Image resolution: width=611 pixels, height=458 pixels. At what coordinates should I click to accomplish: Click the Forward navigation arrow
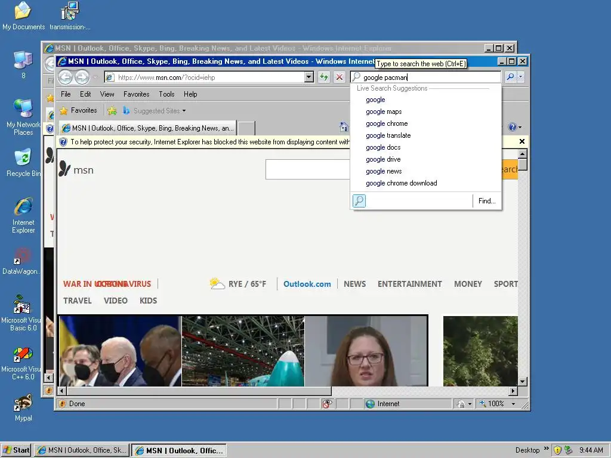[x=82, y=77]
